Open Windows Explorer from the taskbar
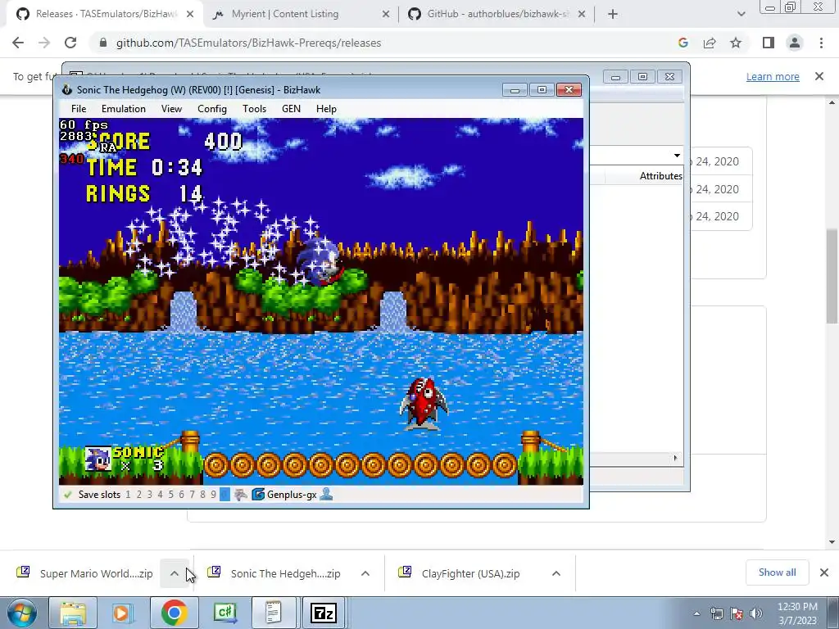839x629 pixels. tap(73, 613)
